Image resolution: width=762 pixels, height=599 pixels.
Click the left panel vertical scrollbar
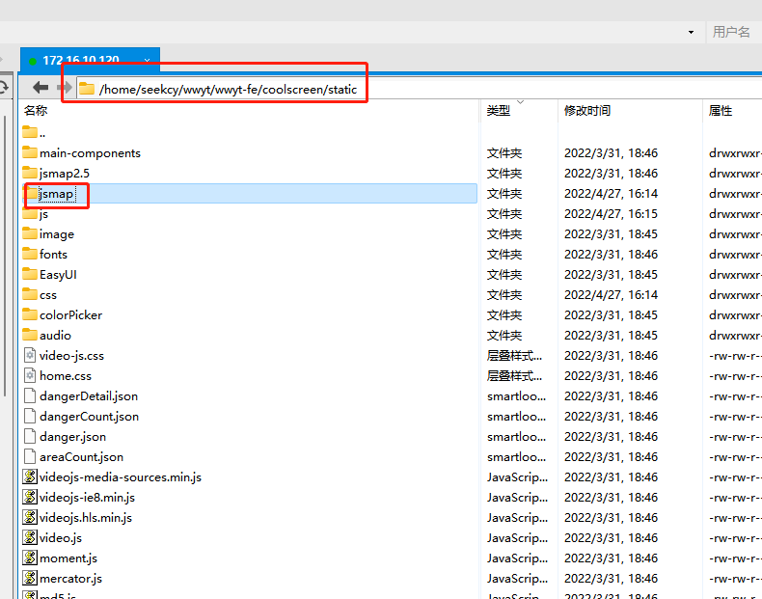(5, 255)
